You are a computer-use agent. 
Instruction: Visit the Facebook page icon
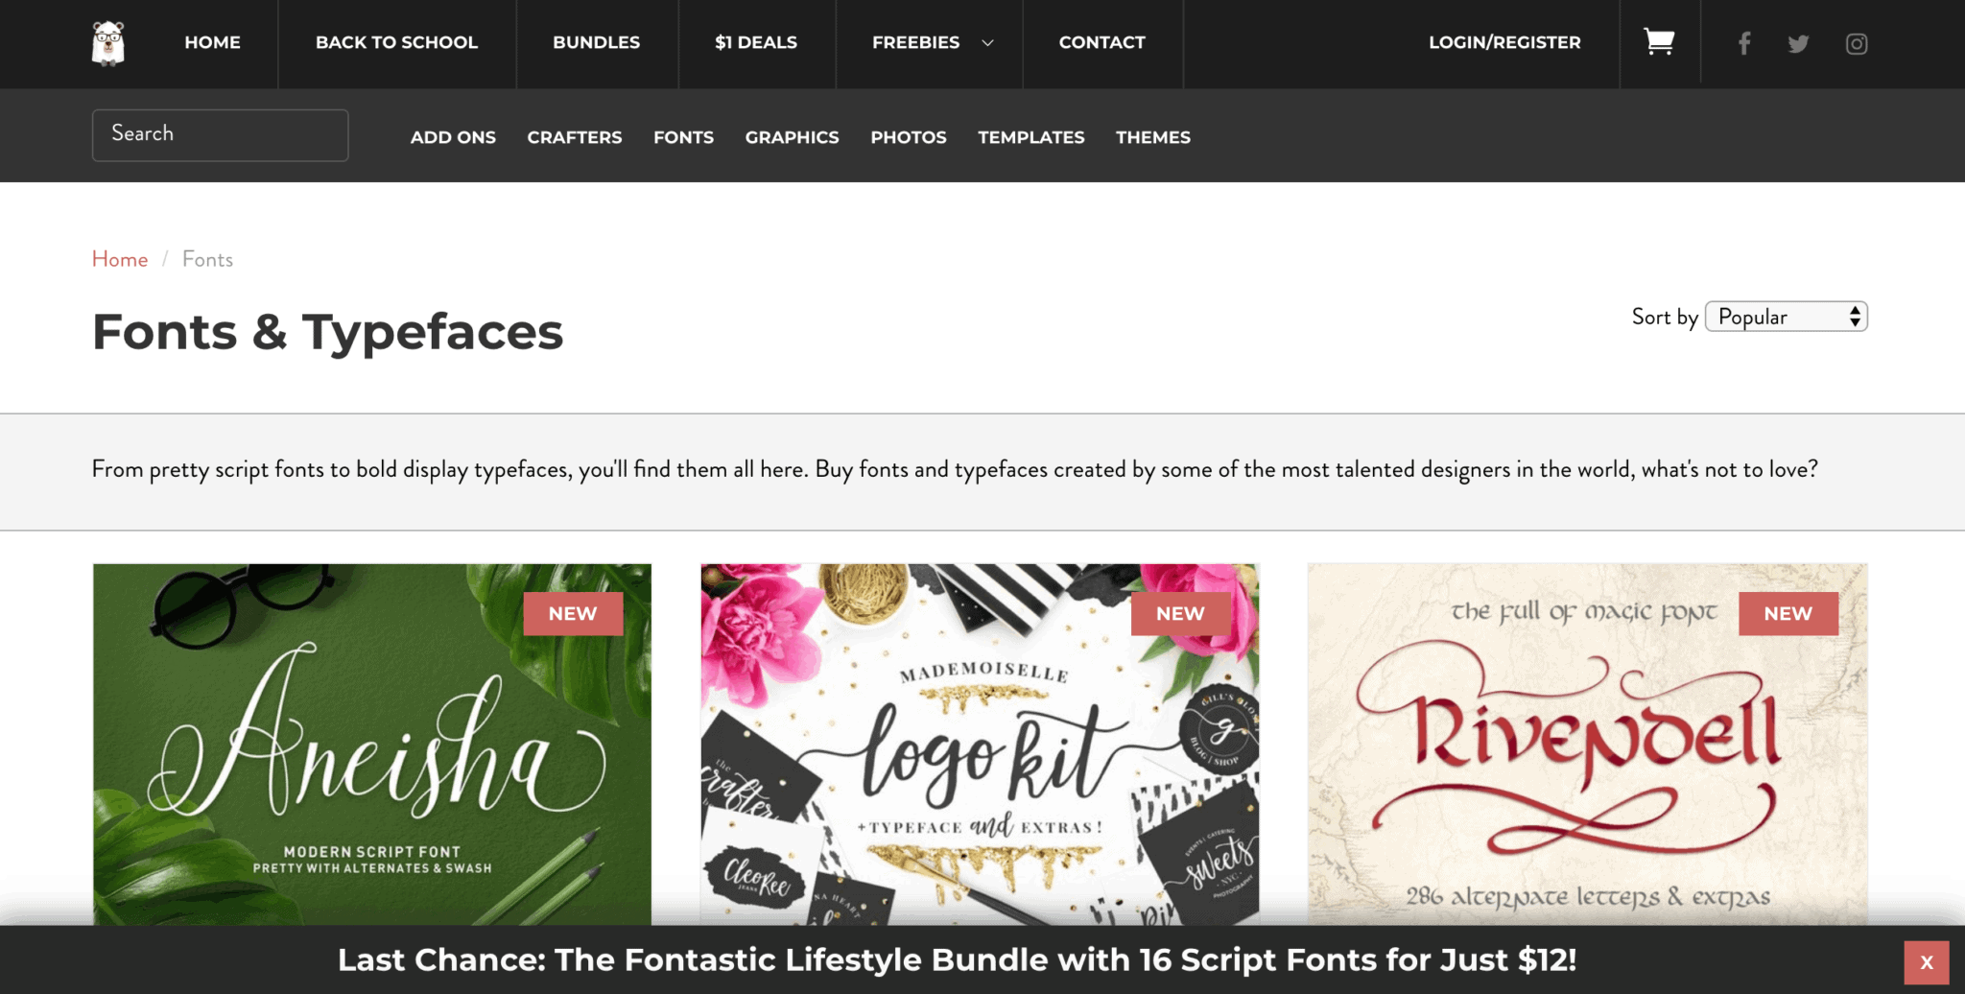(x=1744, y=43)
